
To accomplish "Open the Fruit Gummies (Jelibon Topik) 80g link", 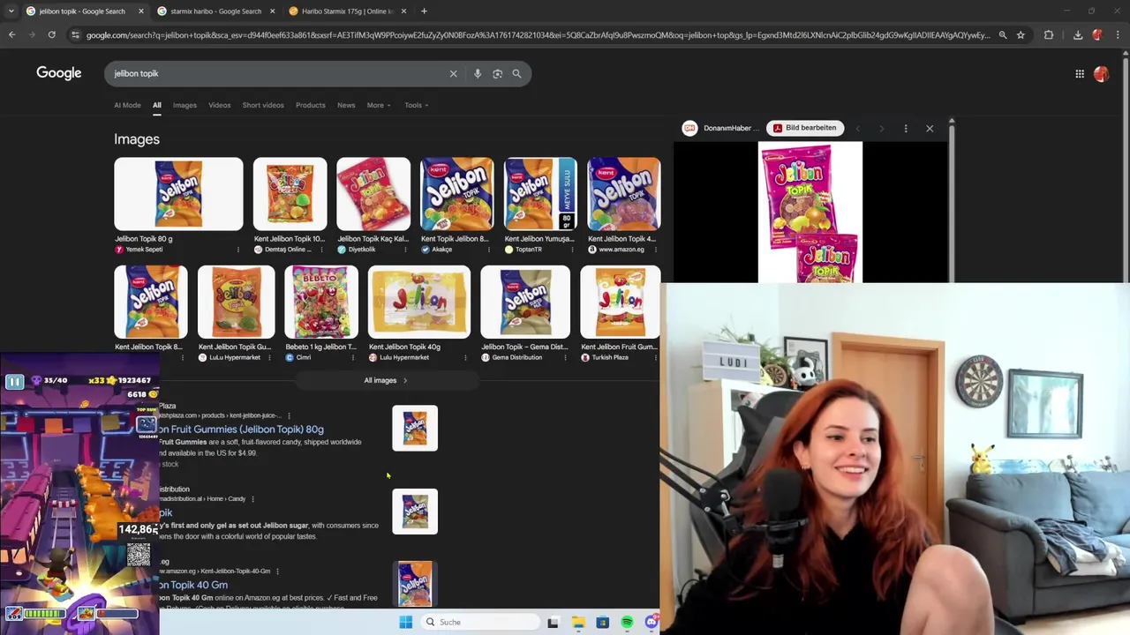I will pos(242,430).
